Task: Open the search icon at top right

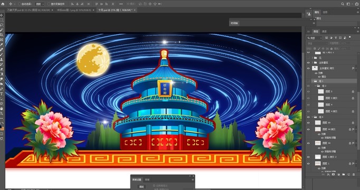Action: 343,4
